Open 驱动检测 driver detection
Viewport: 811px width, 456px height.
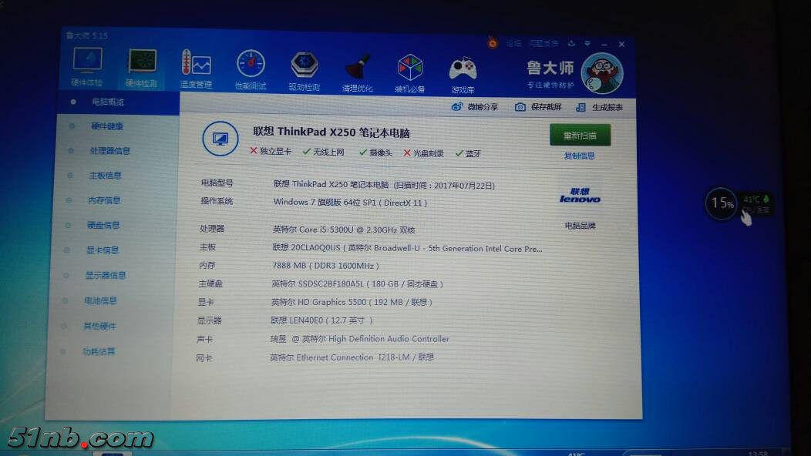coord(304,72)
